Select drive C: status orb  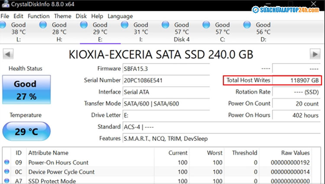[206, 25]
